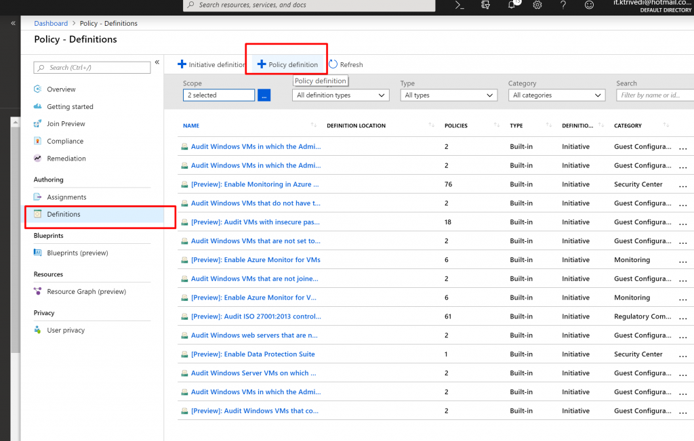The width and height of the screenshot is (694, 441).
Task: Click the Dashboard breadcrumb link
Action: coord(51,24)
